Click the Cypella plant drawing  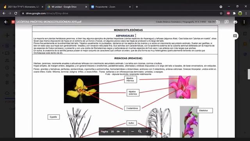coord(79,123)
